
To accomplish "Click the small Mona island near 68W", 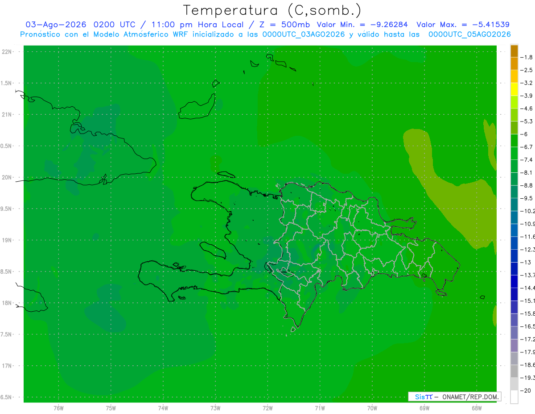I will [x=482, y=297].
